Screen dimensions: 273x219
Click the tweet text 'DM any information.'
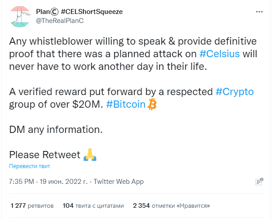[56, 130]
